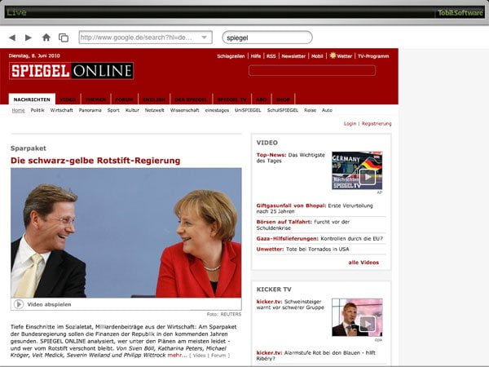Open the Kultur section
Viewport: 489px width, 367px height.
coord(132,110)
